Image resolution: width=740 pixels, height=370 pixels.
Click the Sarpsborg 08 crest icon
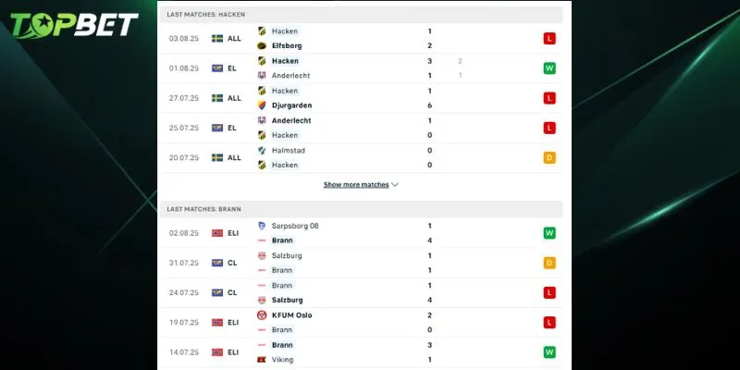[x=262, y=226]
